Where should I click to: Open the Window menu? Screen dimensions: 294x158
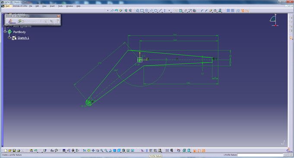tap(70, 6)
